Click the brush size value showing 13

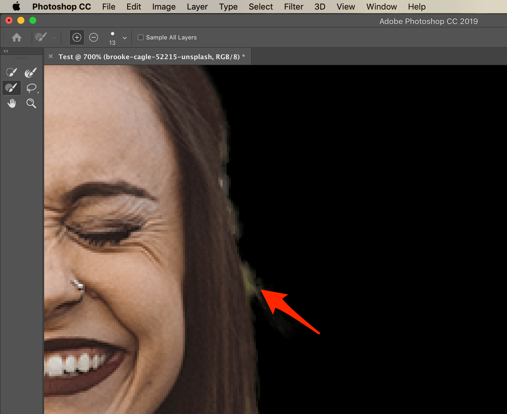pos(112,43)
